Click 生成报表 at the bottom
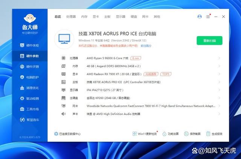 (215, 134)
